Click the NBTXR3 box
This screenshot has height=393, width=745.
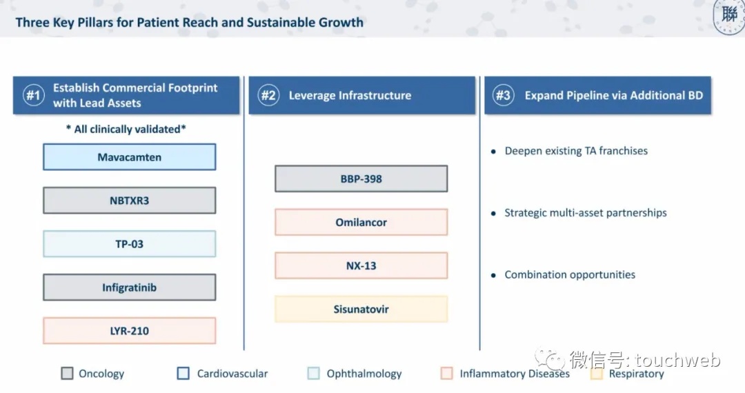(129, 201)
